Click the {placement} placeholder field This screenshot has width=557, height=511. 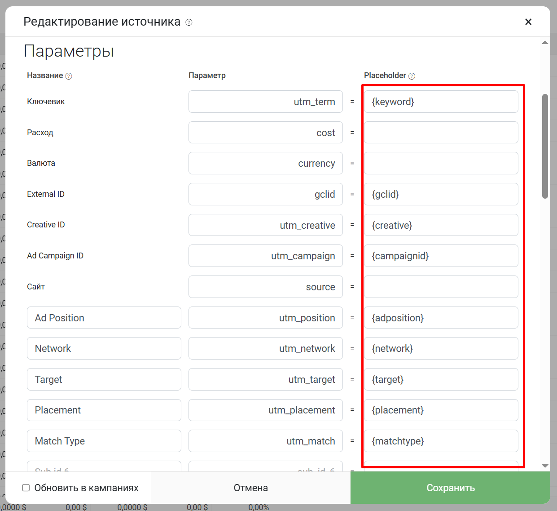click(441, 410)
